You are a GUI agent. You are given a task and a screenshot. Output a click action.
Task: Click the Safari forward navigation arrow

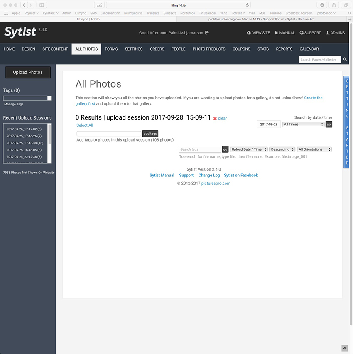coord(31,5)
